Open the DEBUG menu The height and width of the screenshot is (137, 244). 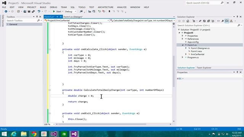53,7
